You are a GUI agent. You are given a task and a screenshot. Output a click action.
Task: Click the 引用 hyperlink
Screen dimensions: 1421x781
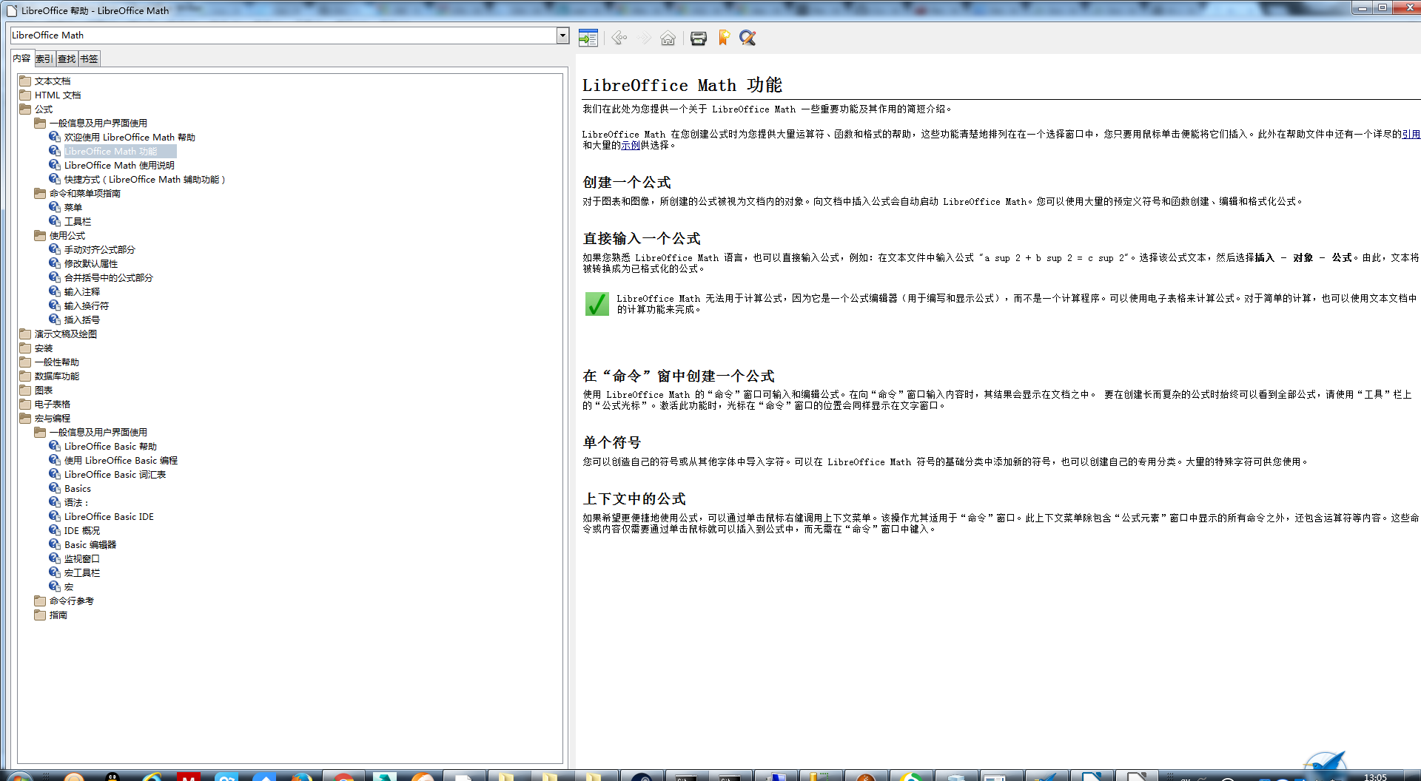click(1411, 135)
